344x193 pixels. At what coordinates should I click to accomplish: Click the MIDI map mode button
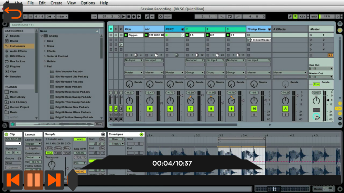(x=314, y=16)
